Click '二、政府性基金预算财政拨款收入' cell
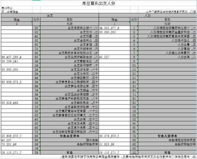Screen dimensions: 197x159 [x=167, y=32]
